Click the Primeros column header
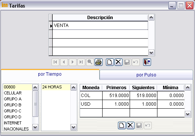Viewport: 195px width, 136px height. pyautogui.click(x=116, y=88)
